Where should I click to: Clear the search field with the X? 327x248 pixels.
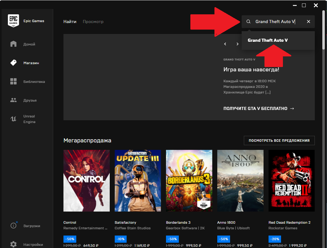tap(309, 21)
